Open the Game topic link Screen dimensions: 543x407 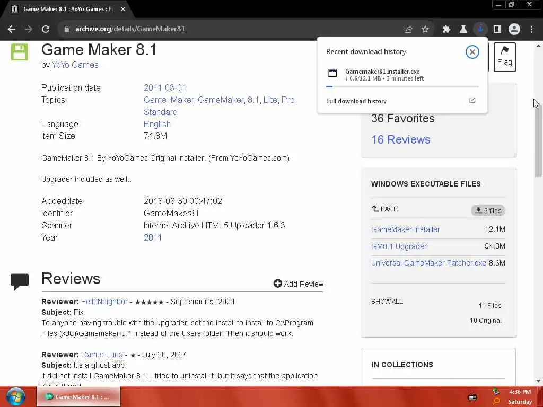coord(155,100)
